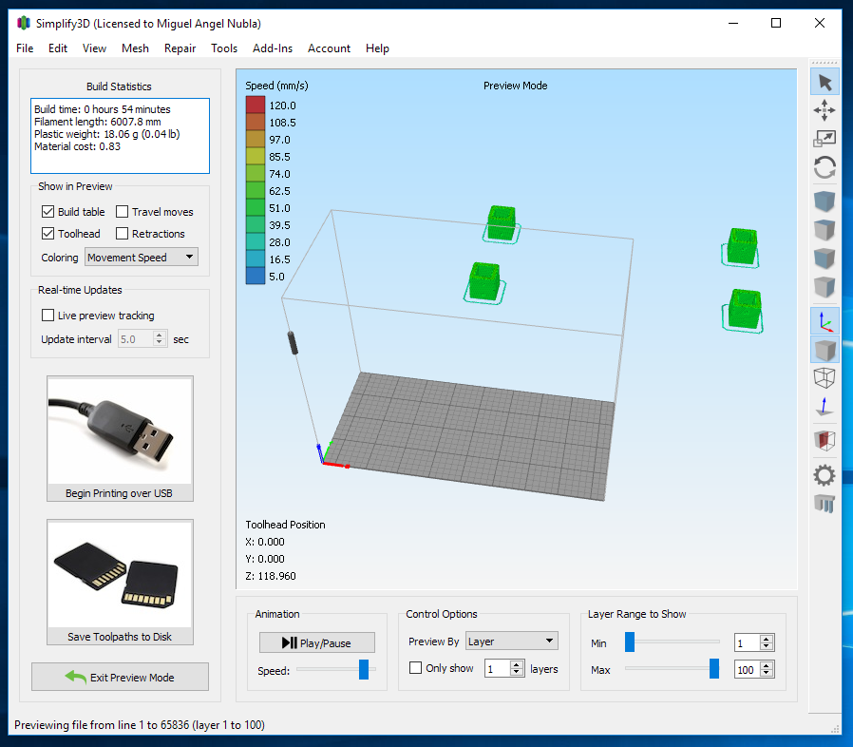Click the animation Speed slider handle
This screenshot has width=853, height=747.
point(364,669)
